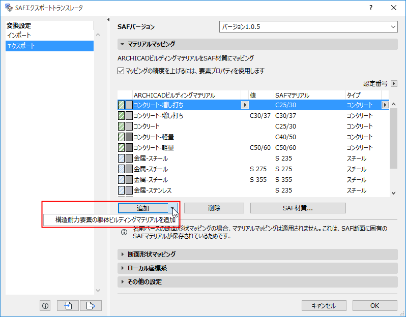Viewport: 406px width, 317px height.
Task: Click the SAFマテリアル column header
Action: click(x=310, y=95)
